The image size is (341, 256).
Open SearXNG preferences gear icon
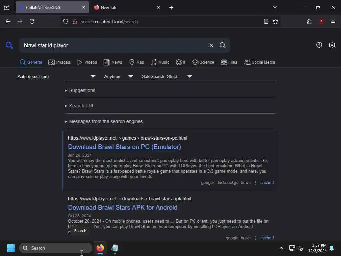(332, 45)
